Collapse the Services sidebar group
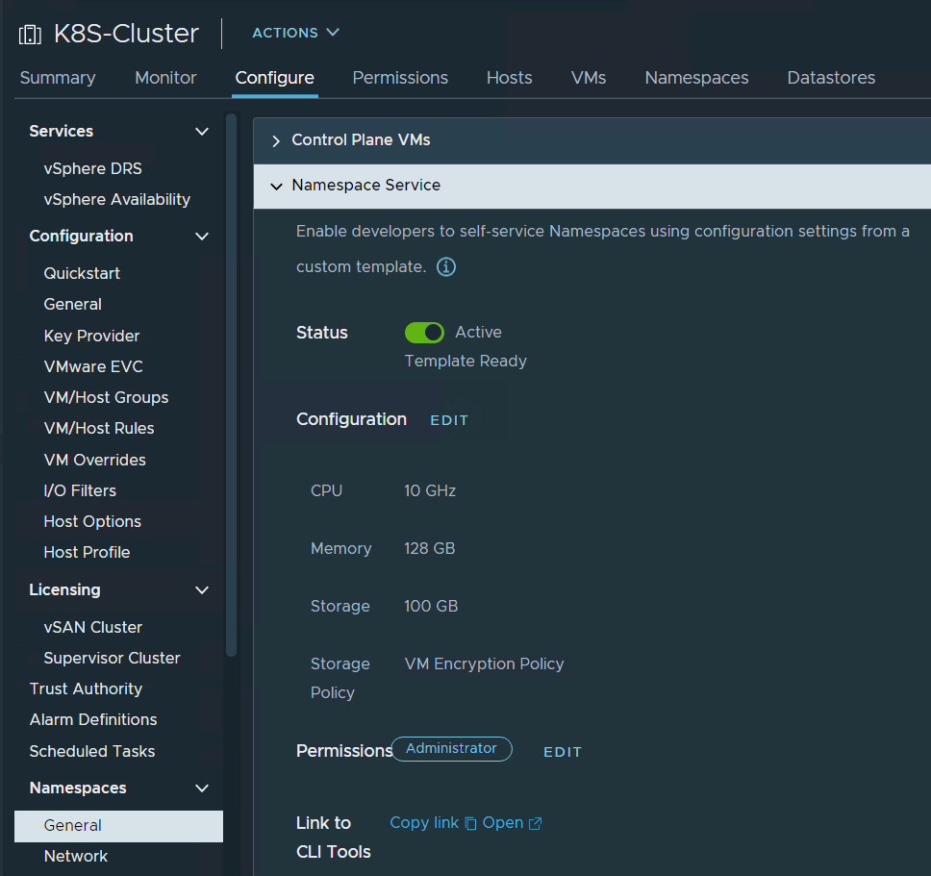 pyautogui.click(x=202, y=132)
